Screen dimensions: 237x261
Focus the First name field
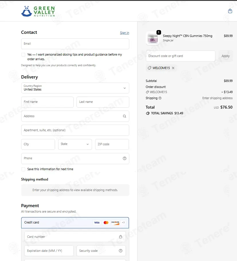click(47, 102)
